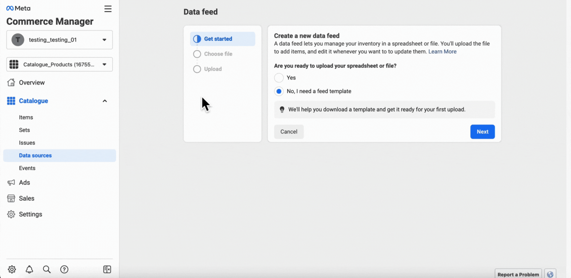Screen dimensions: 571x278
Task: Select 'No, I need a feed template'
Action: click(279, 91)
